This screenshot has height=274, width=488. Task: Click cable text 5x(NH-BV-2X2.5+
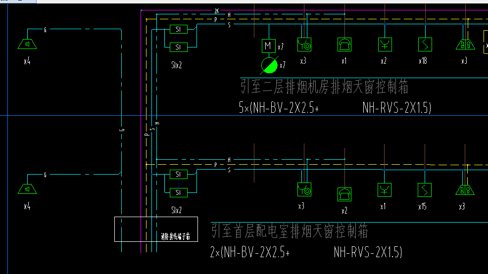pyautogui.click(x=279, y=108)
